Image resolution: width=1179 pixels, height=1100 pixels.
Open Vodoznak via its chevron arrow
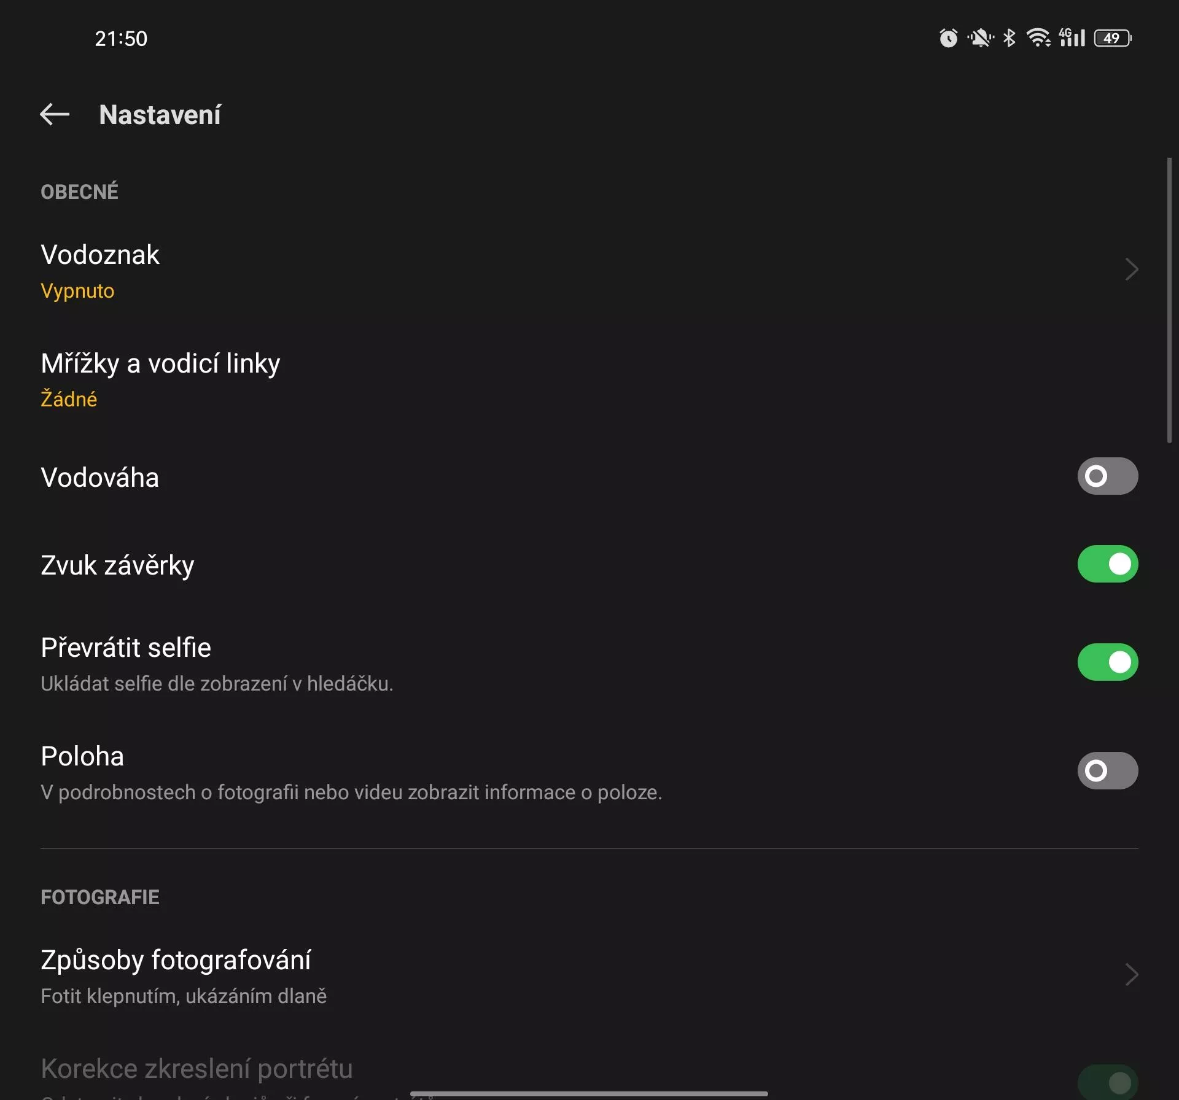(1131, 269)
